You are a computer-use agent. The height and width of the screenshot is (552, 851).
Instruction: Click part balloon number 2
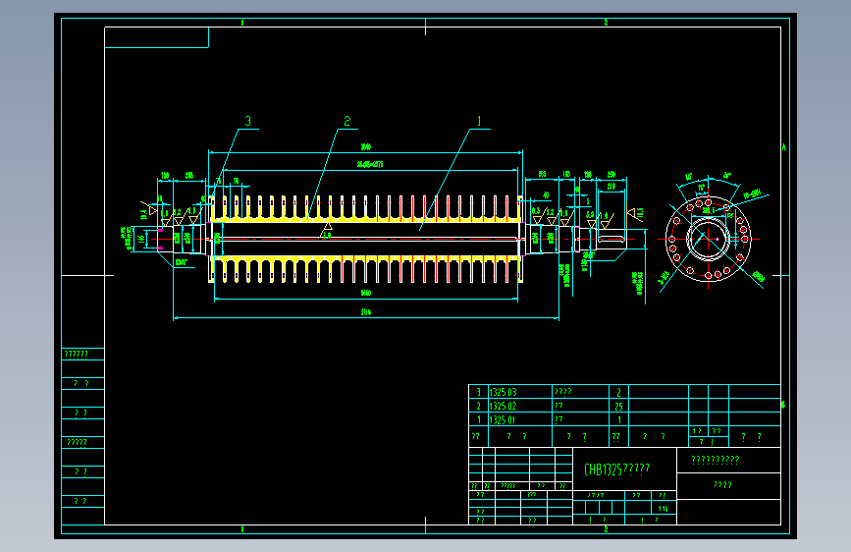347,121
